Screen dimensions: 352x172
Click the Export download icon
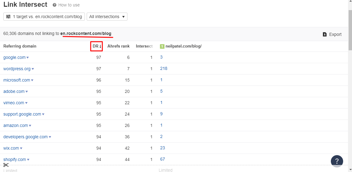pos(325,34)
